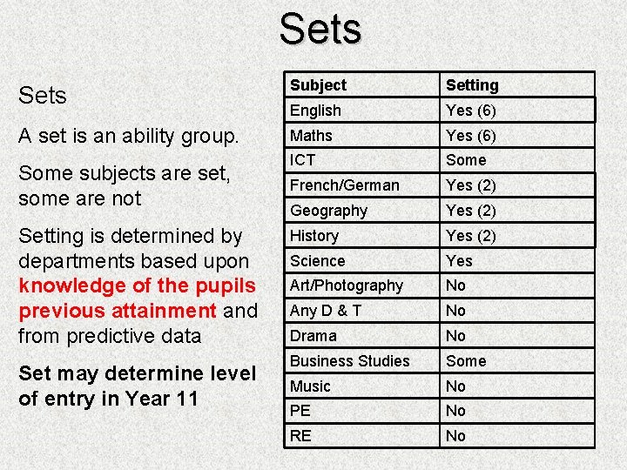Click the "ICT" row label
Image resolution: width=627 pixels, height=470 pixels.
tap(302, 160)
